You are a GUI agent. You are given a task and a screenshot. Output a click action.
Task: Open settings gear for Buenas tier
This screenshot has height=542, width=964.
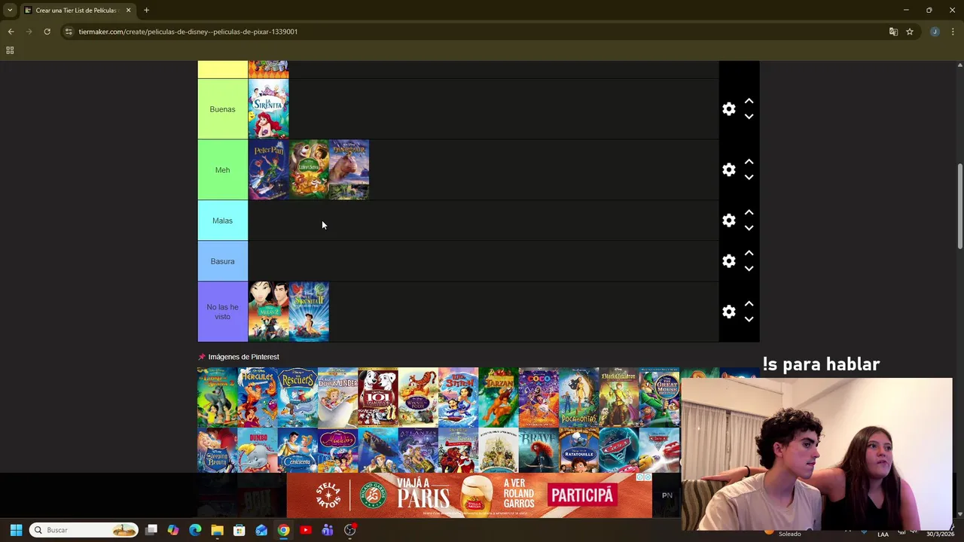(x=728, y=109)
